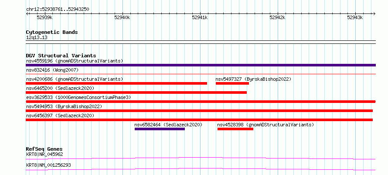The width and height of the screenshot is (388, 175).
Task: Click the DGV Structural Variants track title
Action: [x=61, y=56]
